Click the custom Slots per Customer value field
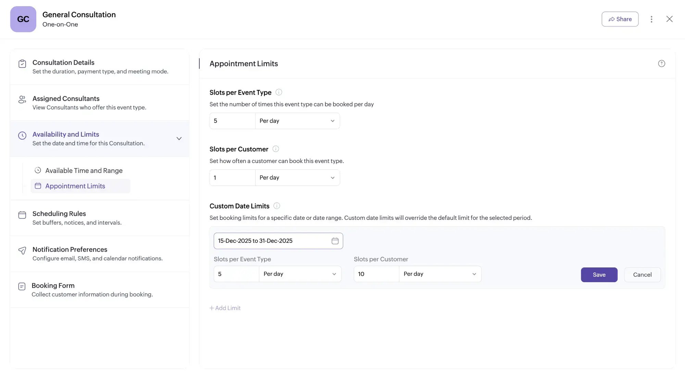 [x=376, y=274]
